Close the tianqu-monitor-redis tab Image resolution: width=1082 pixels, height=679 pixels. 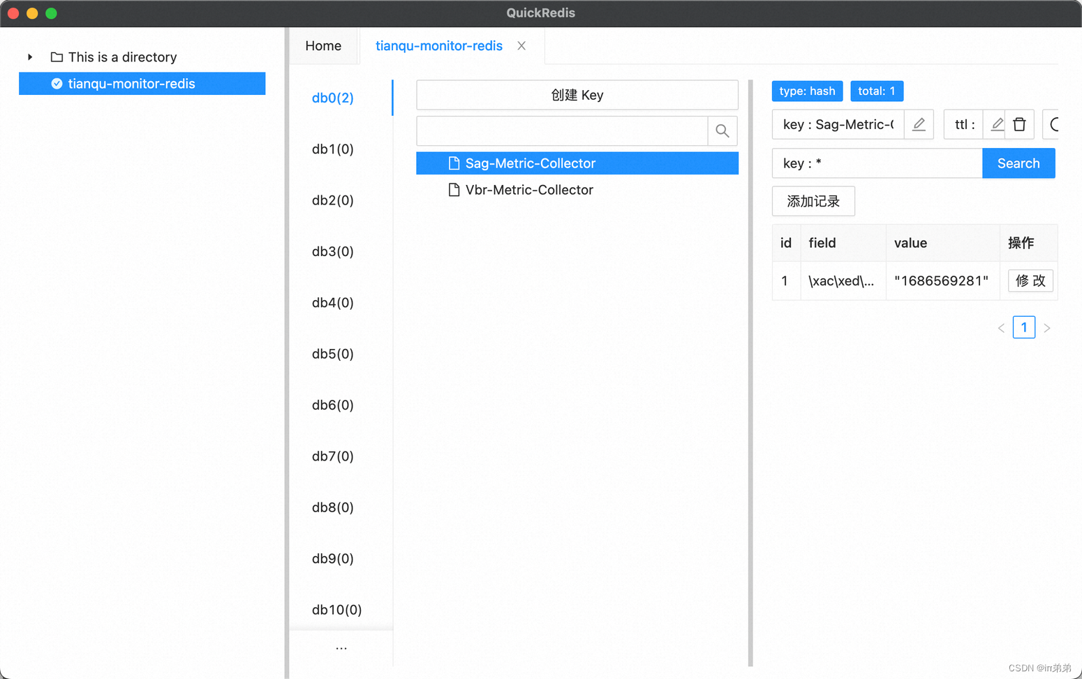tap(521, 46)
